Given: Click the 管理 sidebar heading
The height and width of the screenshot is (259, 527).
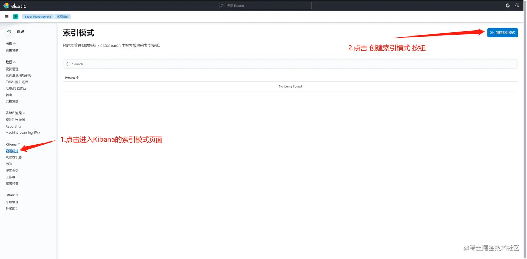Looking at the screenshot, I should [20, 32].
